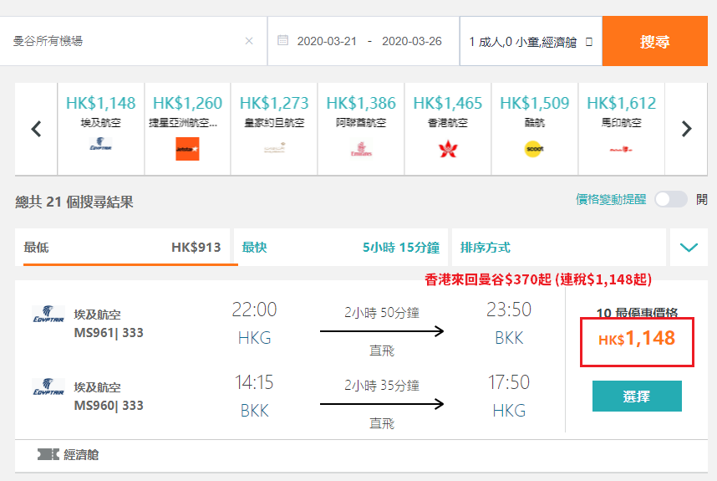Switch to lowest price HK$913 tab

(x=123, y=248)
